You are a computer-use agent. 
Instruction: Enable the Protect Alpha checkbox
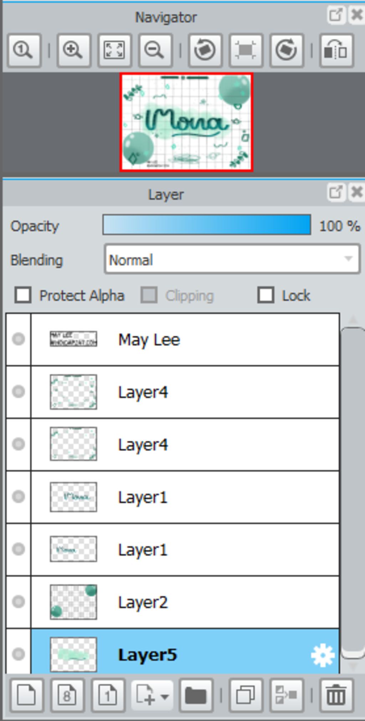[x=23, y=295]
